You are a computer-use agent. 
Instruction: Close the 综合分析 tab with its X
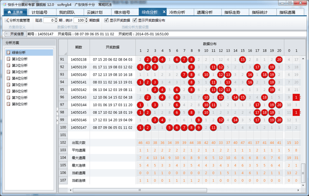point(164,12)
